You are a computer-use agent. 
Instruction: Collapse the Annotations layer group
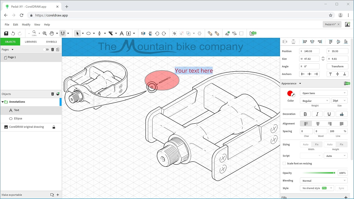3,102
